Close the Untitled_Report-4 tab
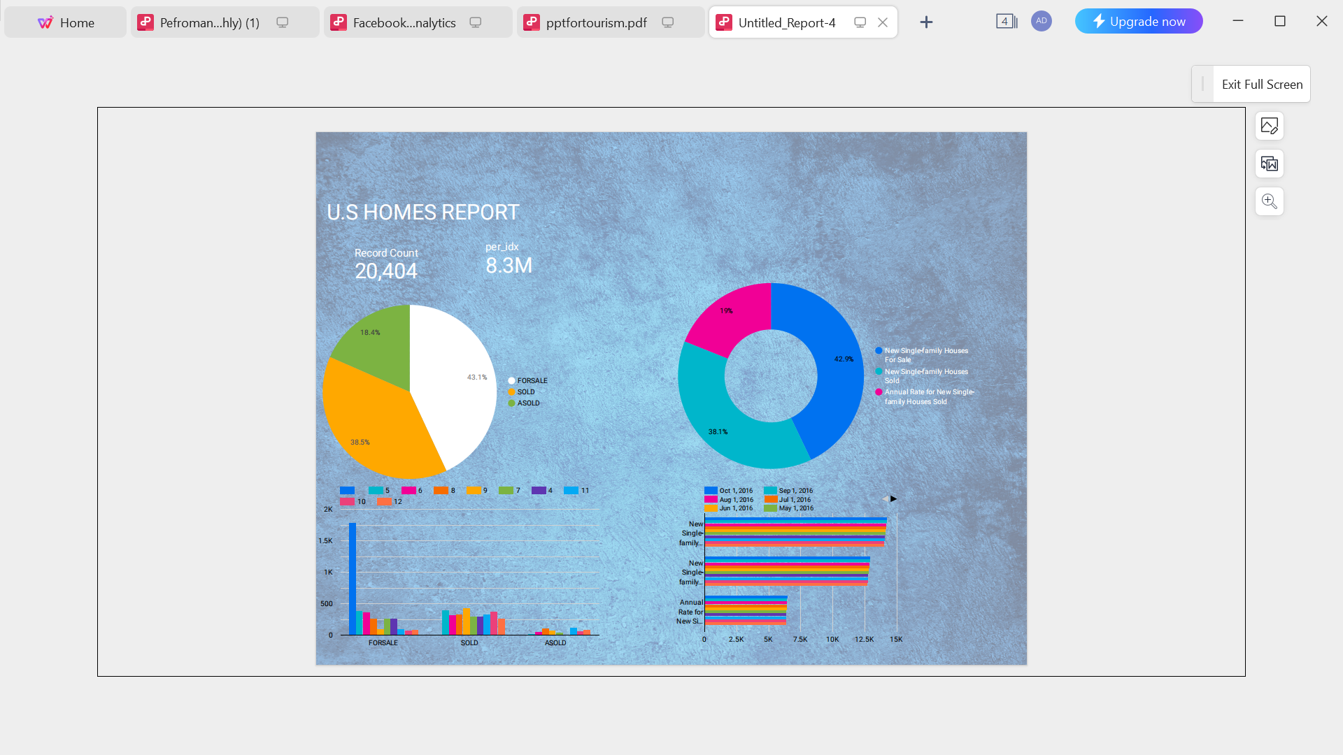This screenshot has height=755, width=1343. coord(883,22)
